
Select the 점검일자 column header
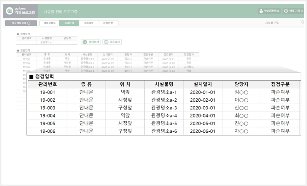(x=168, y=54)
